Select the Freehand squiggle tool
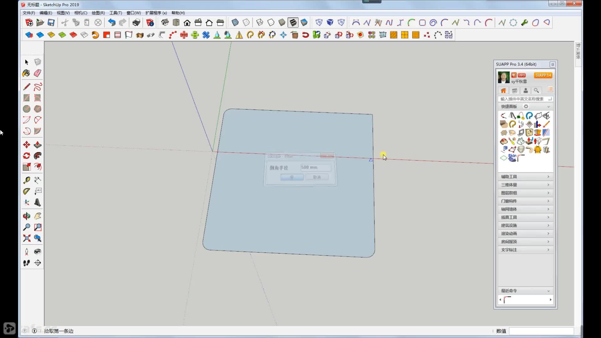 38,87
